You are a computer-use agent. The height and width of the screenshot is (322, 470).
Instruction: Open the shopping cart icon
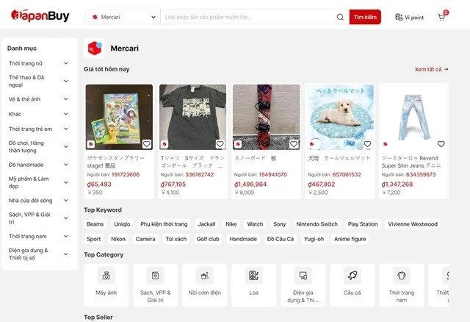pos(442,17)
